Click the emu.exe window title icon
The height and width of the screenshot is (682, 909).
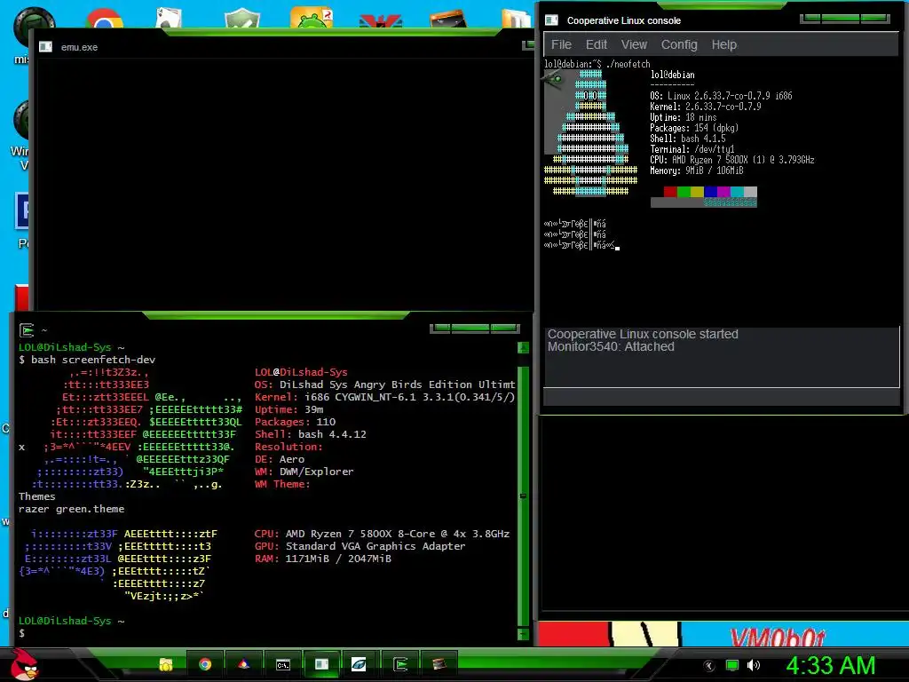(46, 47)
